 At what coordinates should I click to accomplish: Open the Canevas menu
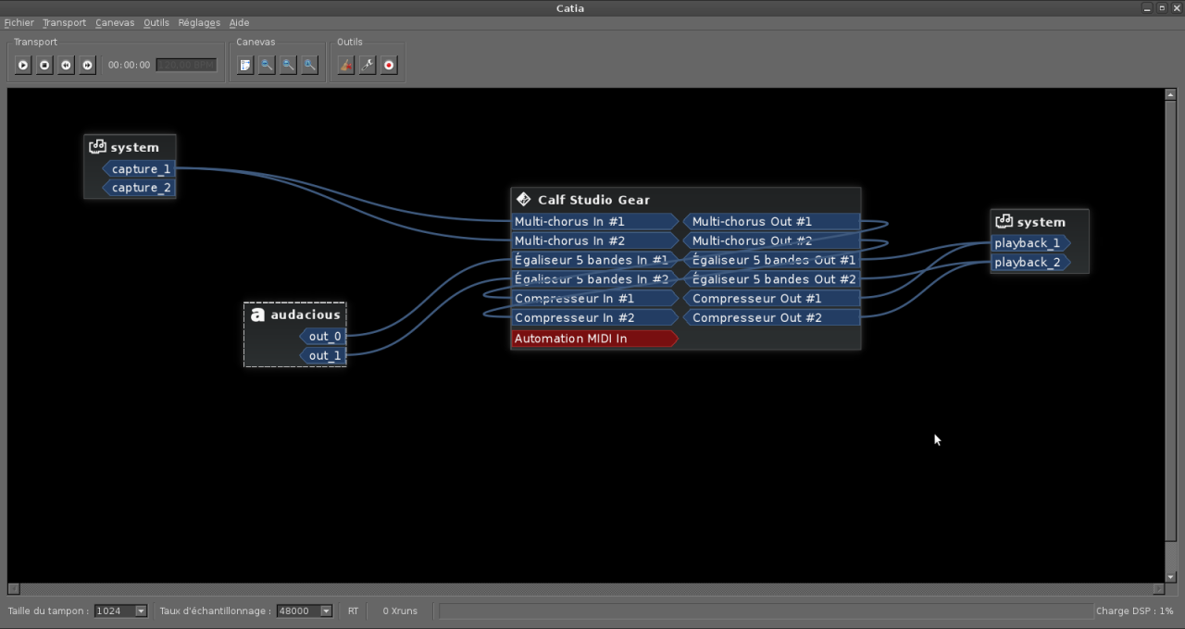[115, 22]
